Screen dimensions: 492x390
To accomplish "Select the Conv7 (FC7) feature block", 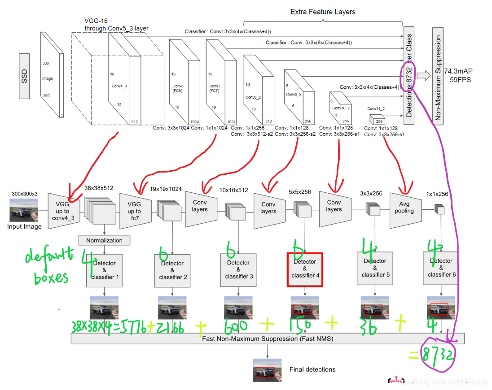I will (x=221, y=82).
